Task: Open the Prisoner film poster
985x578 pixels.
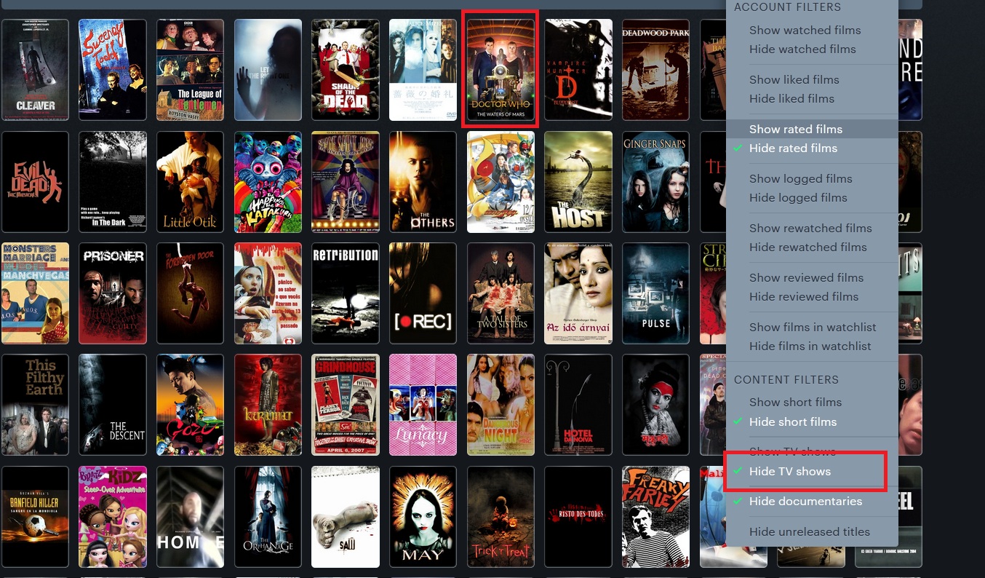Action: (x=113, y=293)
